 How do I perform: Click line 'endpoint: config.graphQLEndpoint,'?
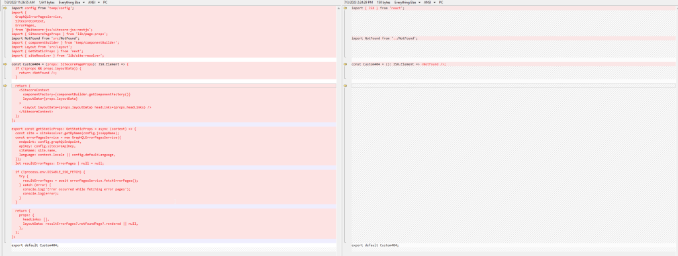[x=50, y=142]
